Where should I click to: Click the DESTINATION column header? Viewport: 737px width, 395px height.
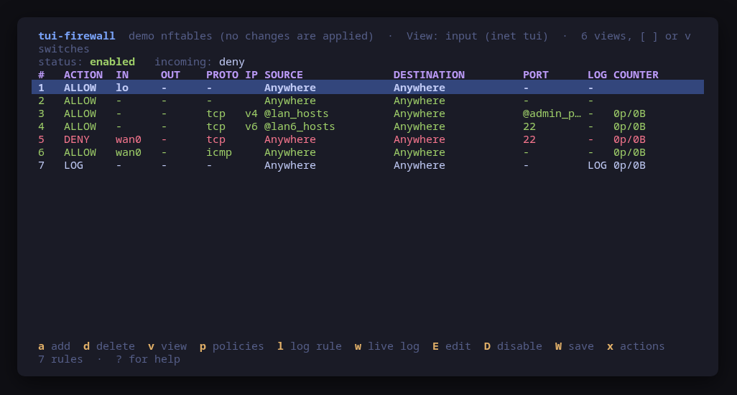(429, 75)
